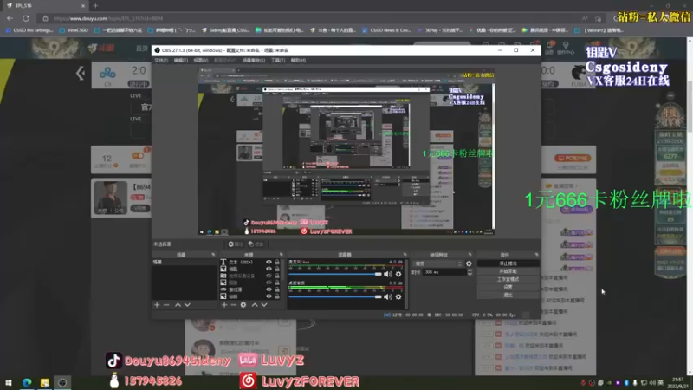
Task: Lock the 视频采集设备 source
Action: (x=277, y=276)
